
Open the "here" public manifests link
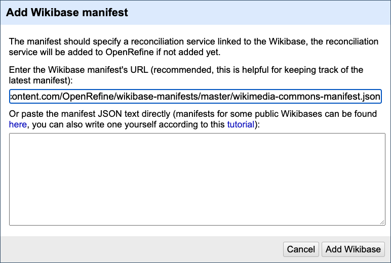18,124
